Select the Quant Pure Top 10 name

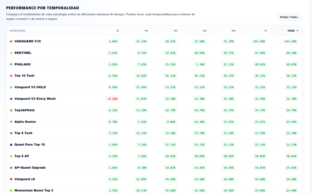click(30, 144)
